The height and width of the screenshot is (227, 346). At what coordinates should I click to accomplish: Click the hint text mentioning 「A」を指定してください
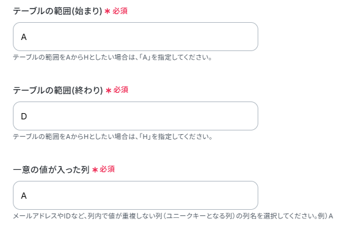point(112,58)
